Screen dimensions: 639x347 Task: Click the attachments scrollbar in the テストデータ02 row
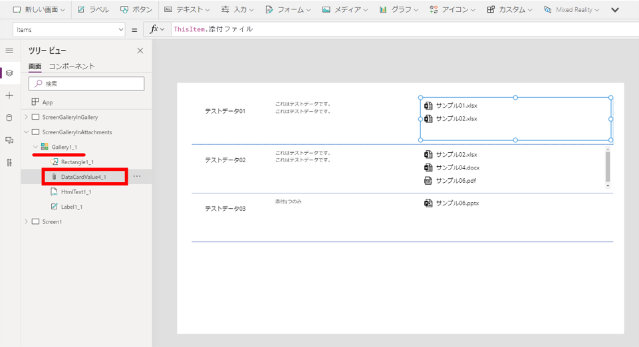point(608,168)
